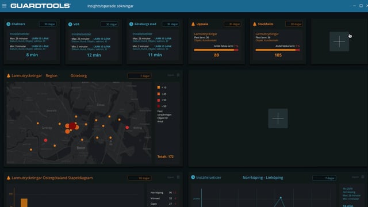
Task: Click Export on the Larmutryckningar map panel
Action: click(x=171, y=75)
